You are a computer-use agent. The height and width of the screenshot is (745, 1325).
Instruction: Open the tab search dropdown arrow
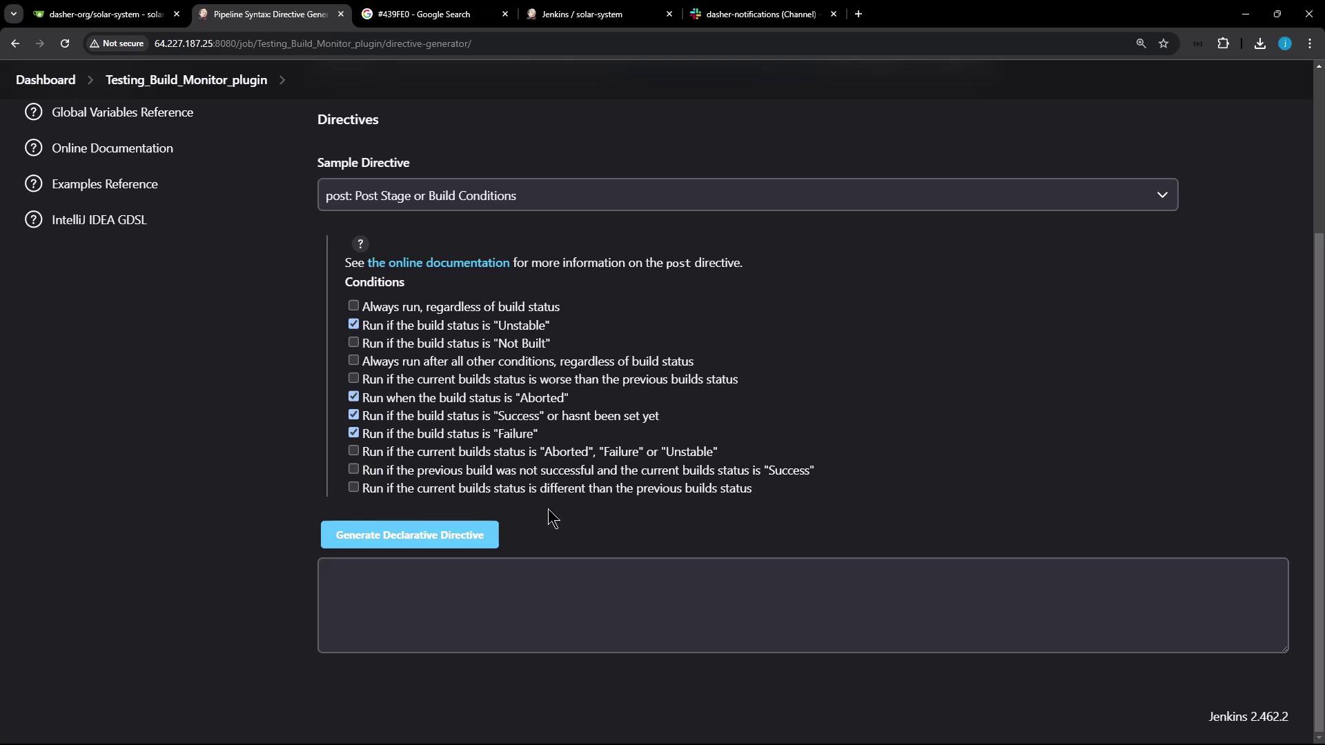[13, 14]
